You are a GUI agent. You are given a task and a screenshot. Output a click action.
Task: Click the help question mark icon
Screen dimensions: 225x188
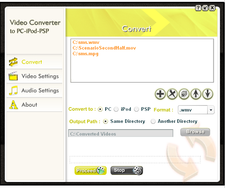[x=198, y=8]
